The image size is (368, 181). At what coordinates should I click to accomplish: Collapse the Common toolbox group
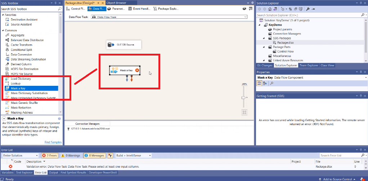[x=3, y=31]
